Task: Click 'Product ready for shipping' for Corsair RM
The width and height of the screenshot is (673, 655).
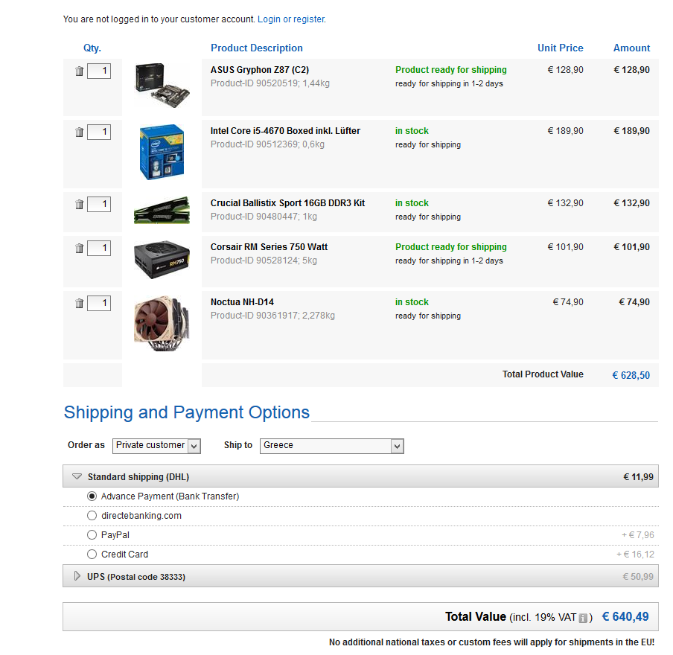Action: coord(451,247)
